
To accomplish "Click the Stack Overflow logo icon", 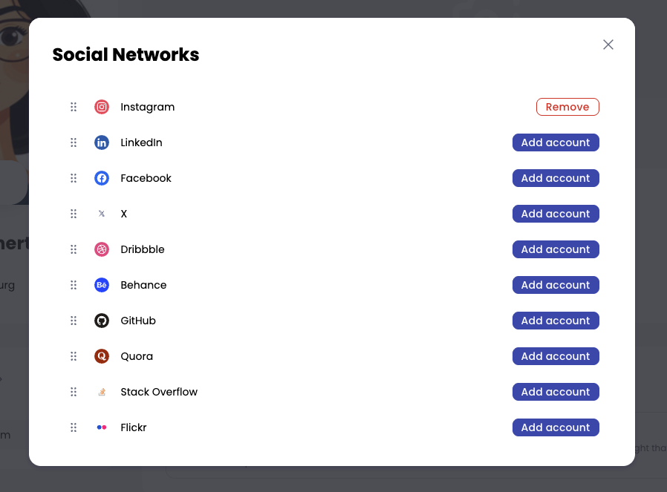I will pos(102,392).
